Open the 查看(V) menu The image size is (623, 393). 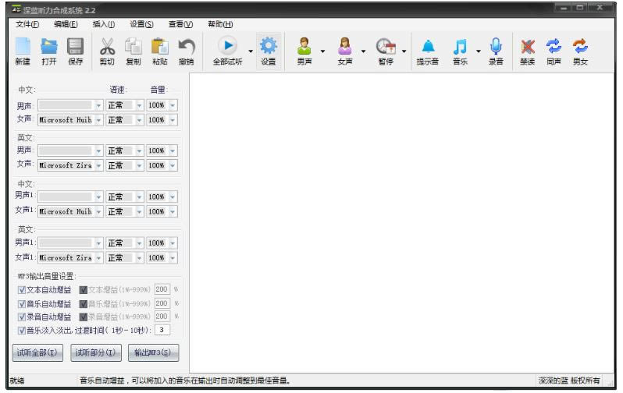pos(180,24)
